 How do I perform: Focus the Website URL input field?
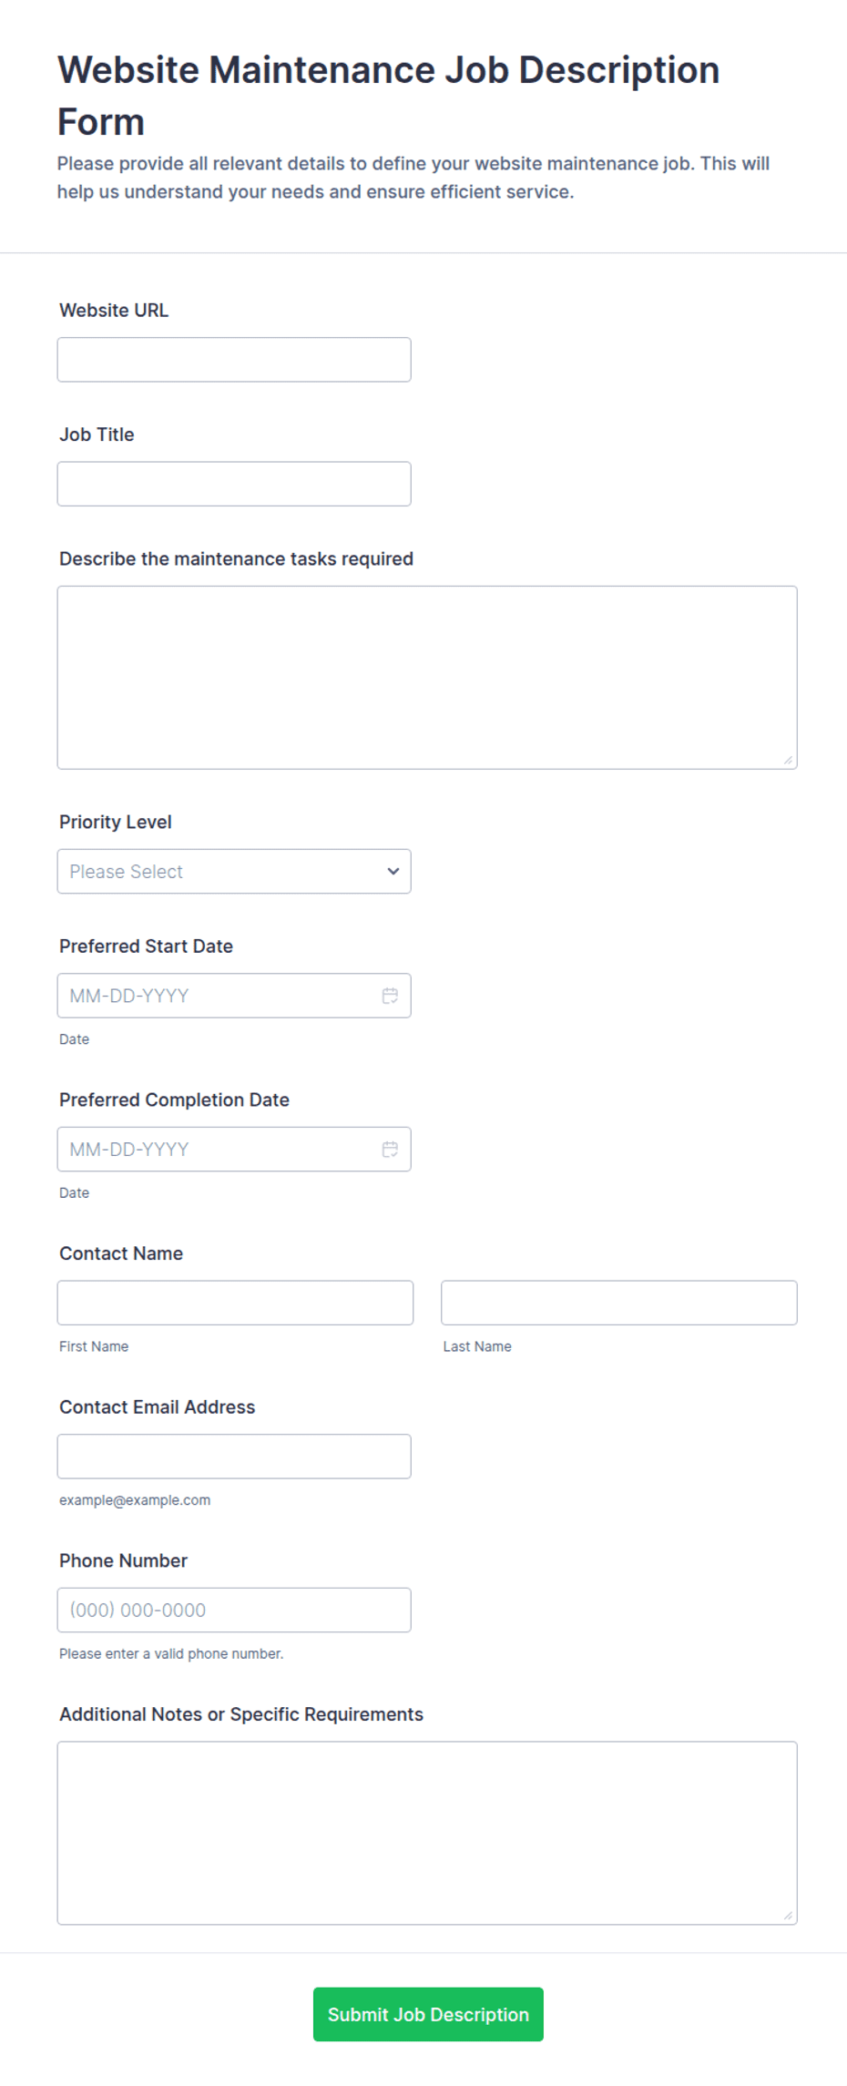[x=234, y=360]
